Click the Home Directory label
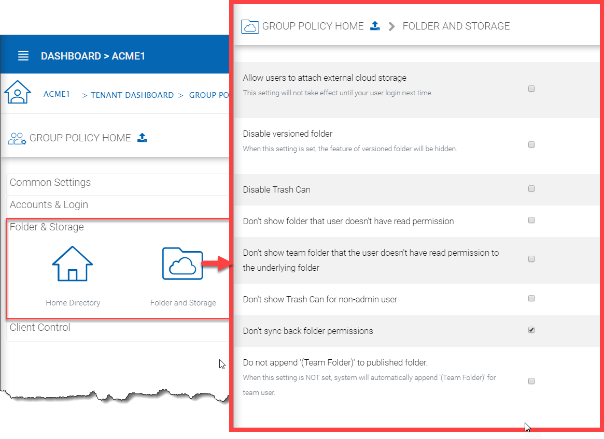 [73, 303]
